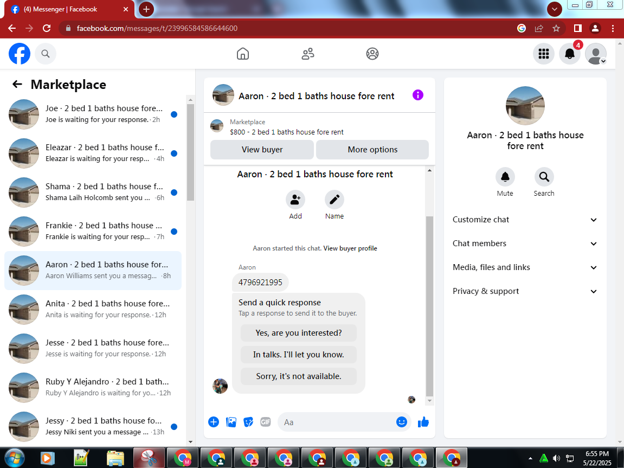Image resolution: width=624 pixels, height=468 pixels.
Task: Go to Home feed icon
Action: point(243,54)
